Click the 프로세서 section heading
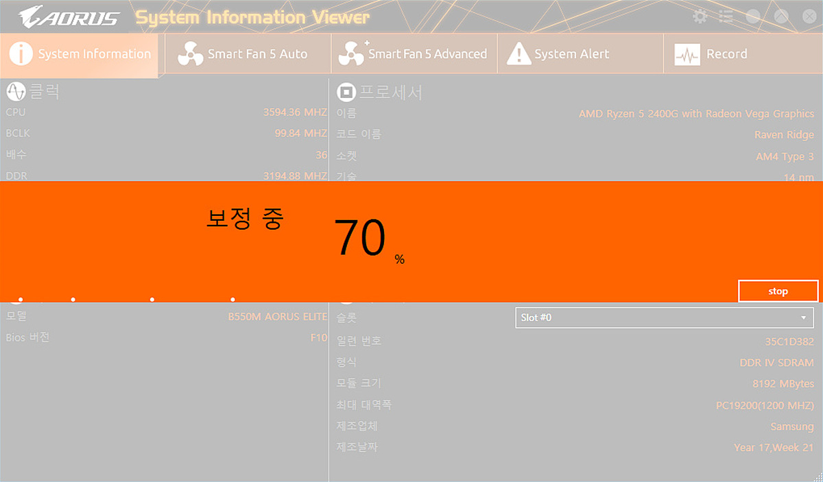The image size is (823, 482). [x=390, y=92]
